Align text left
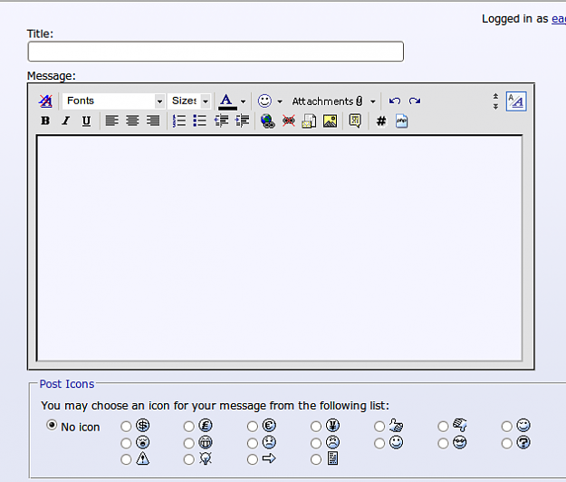Screen dimensions: 566x482 coord(112,120)
